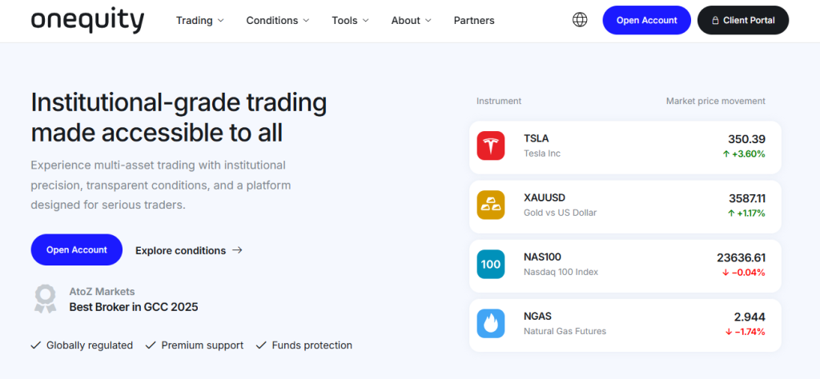Click the hero Open Account button
Image resolution: width=820 pixels, height=379 pixels.
coord(76,249)
